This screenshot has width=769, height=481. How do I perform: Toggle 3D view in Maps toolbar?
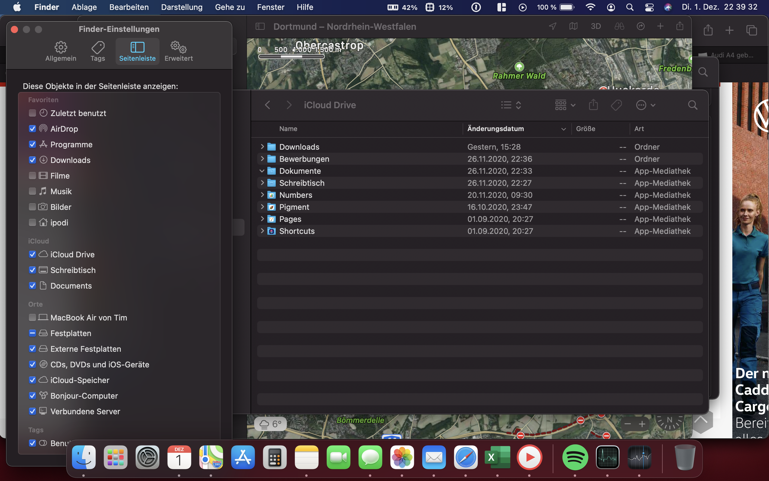[x=595, y=26]
